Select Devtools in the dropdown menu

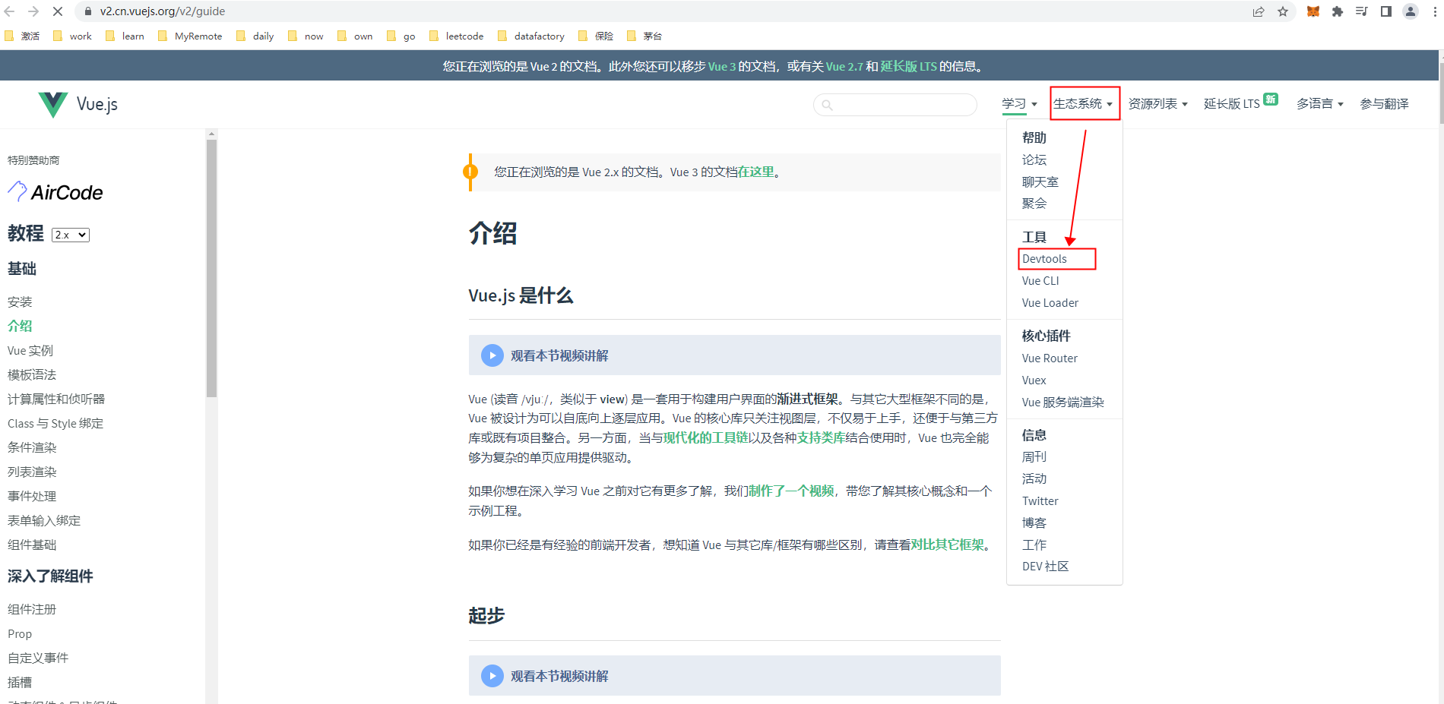coord(1044,259)
